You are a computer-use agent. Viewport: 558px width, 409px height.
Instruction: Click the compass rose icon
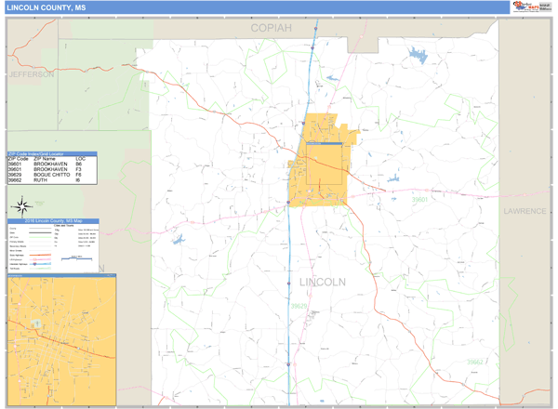click(x=20, y=205)
